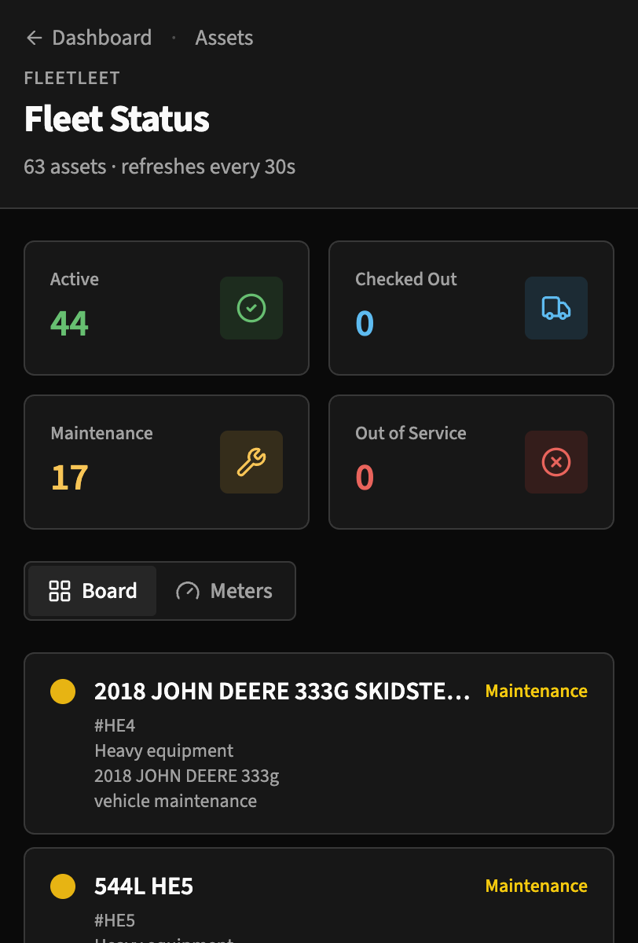Click the 'vehicle maintenance' note text
This screenshot has width=638, height=943.
click(x=175, y=801)
